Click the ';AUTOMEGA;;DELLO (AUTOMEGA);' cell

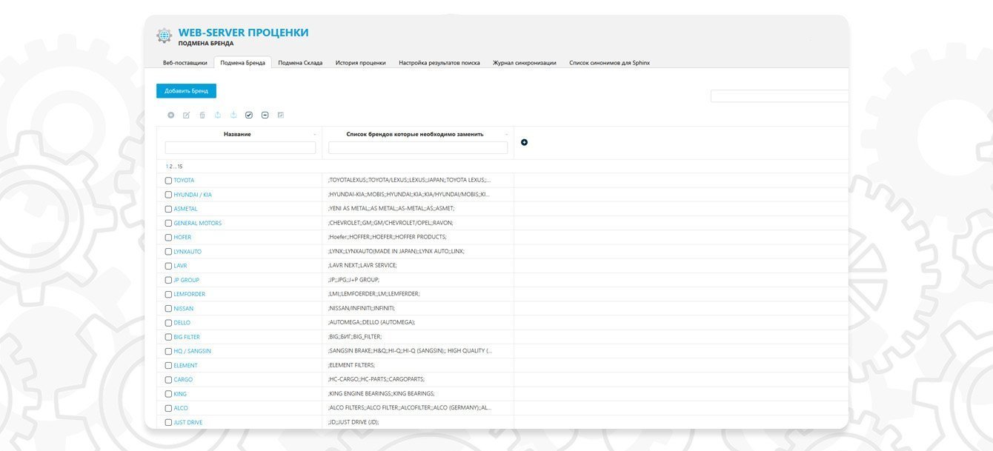click(418, 323)
